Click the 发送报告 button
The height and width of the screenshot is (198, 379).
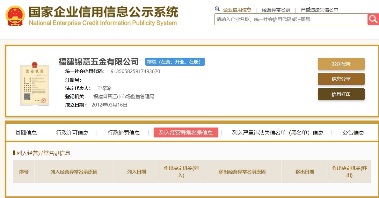pyautogui.click(x=341, y=64)
